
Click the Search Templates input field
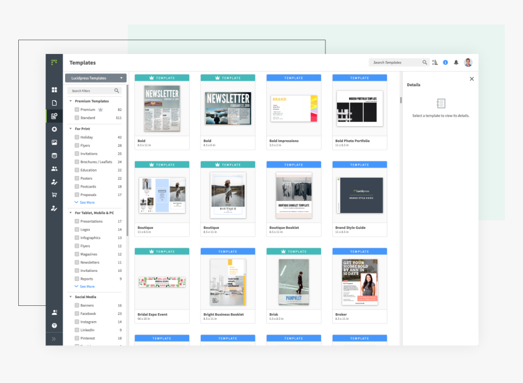click(x=395, y=63)
